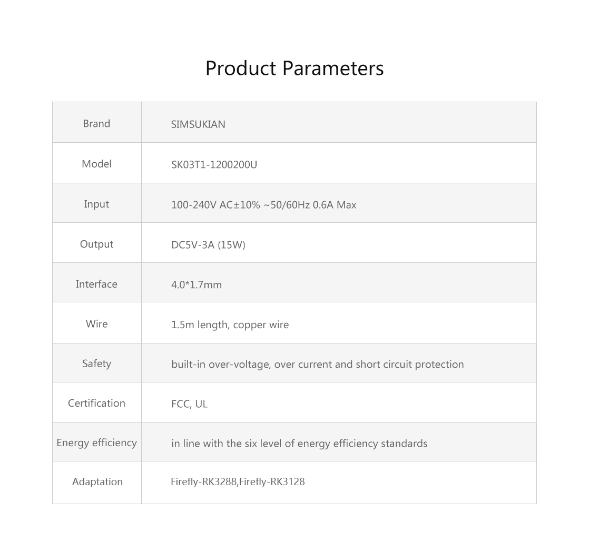589x541 pixels.
Task: Select the Output label cell
Action: pos(97,243)
